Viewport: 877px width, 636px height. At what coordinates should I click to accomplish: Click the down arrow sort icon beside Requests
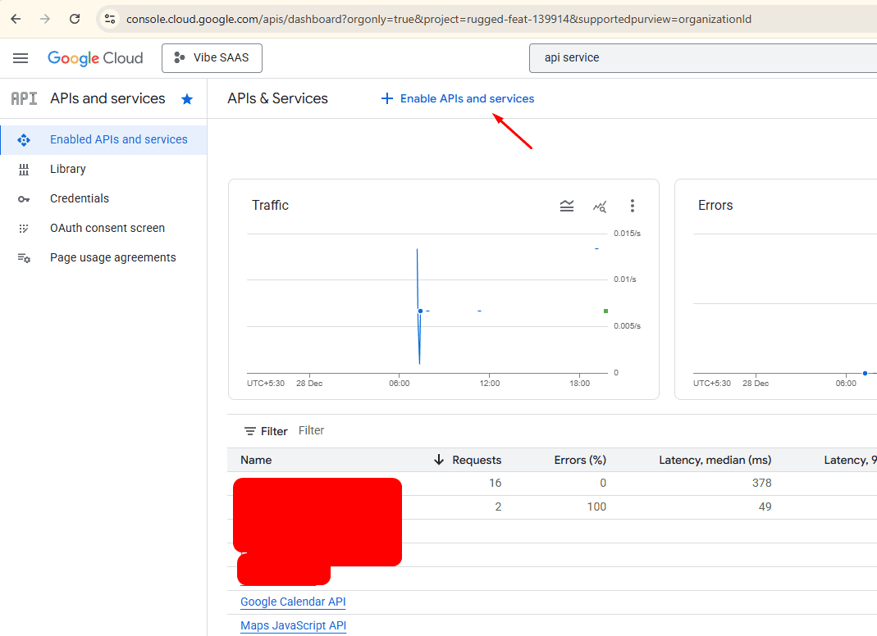coord(439,460)
